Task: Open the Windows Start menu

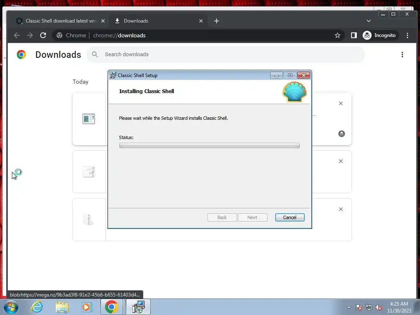Action: coord(11,307)
